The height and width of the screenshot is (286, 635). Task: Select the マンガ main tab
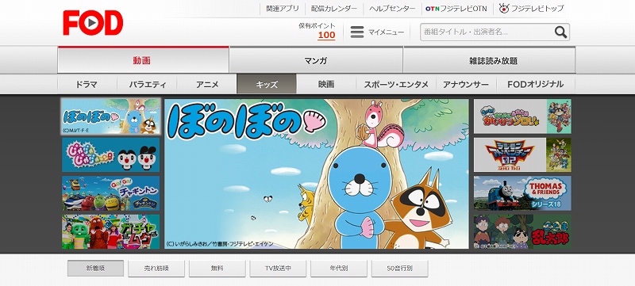pyautogui.click(x=316, y=60)
